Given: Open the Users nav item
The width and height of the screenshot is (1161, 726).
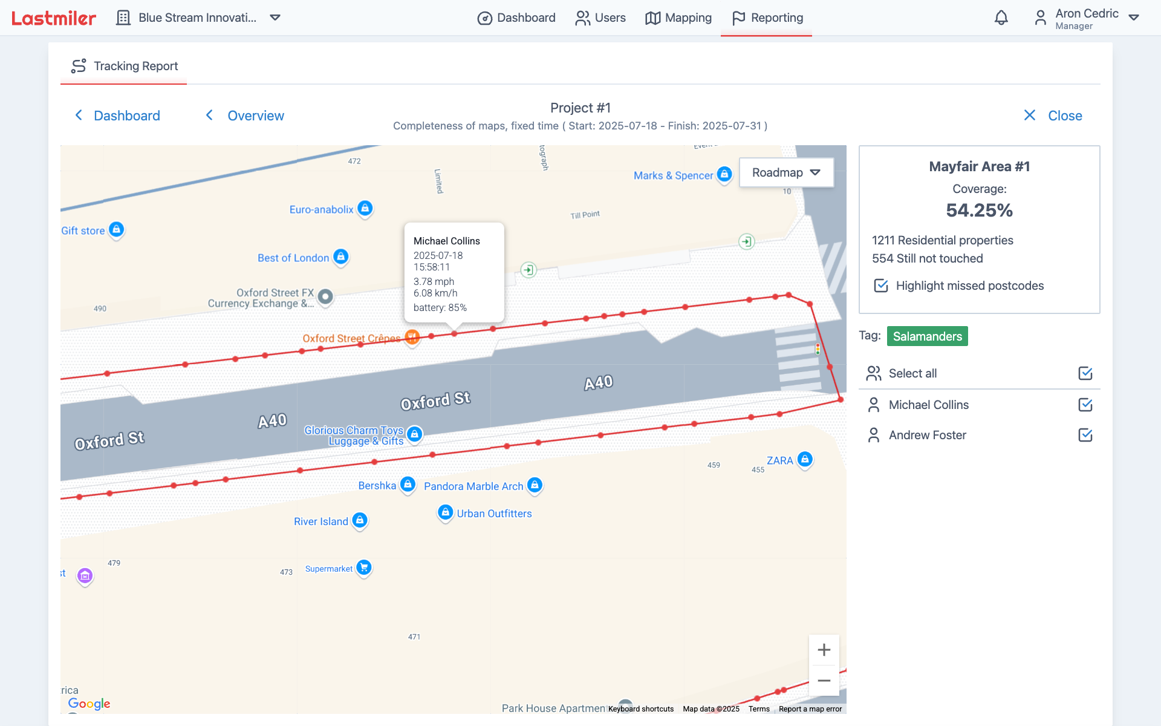Looking at the screenshot, I should click(x=600, y=18).
